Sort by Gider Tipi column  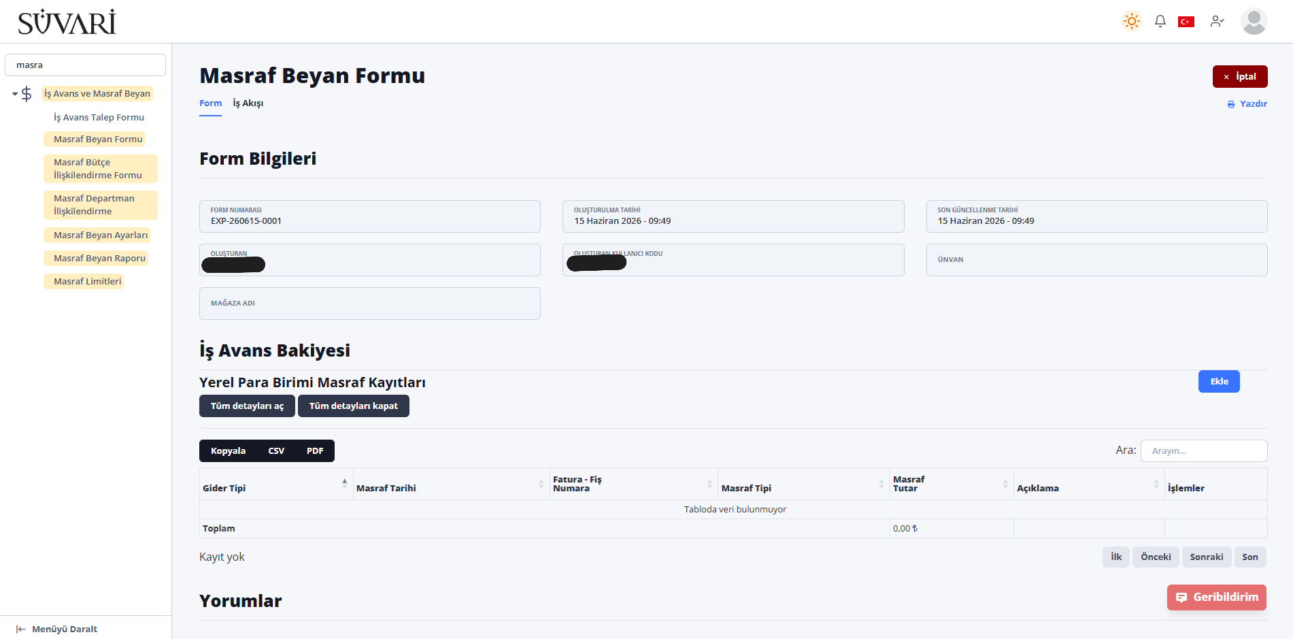pyautogui.click(x=276, y=484)
